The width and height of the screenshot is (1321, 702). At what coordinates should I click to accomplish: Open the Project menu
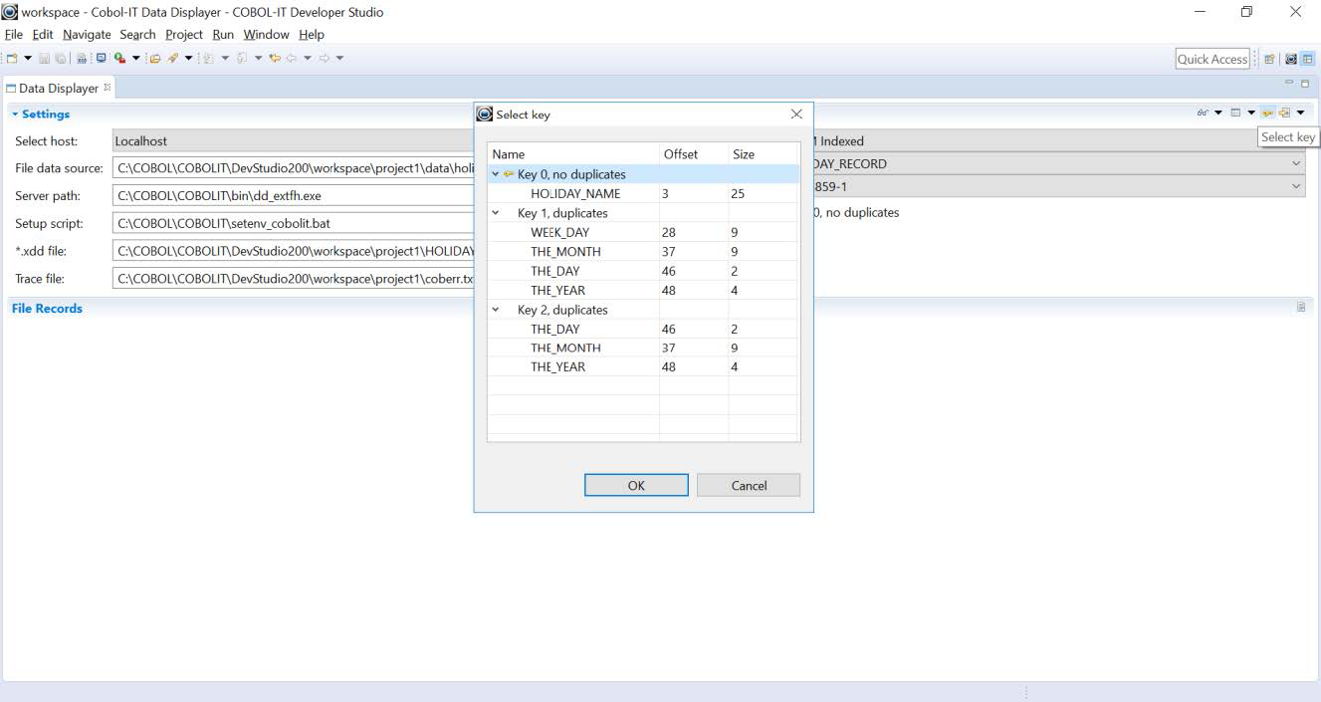tap(184, 34)
